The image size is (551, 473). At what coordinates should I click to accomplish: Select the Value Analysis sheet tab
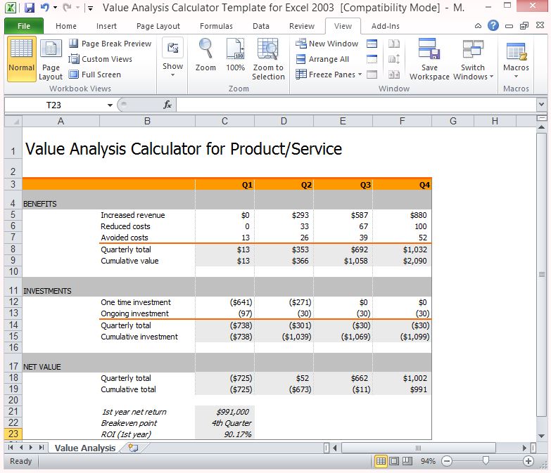click(85, 448)
